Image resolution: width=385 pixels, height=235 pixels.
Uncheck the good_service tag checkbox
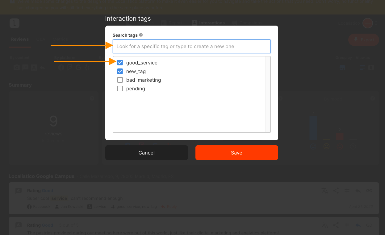[x=120, y=63]
